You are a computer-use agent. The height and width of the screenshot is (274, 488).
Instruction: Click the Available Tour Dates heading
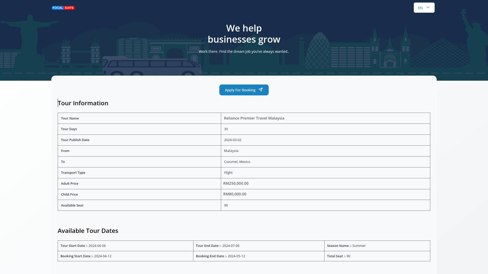pos(88,231)
